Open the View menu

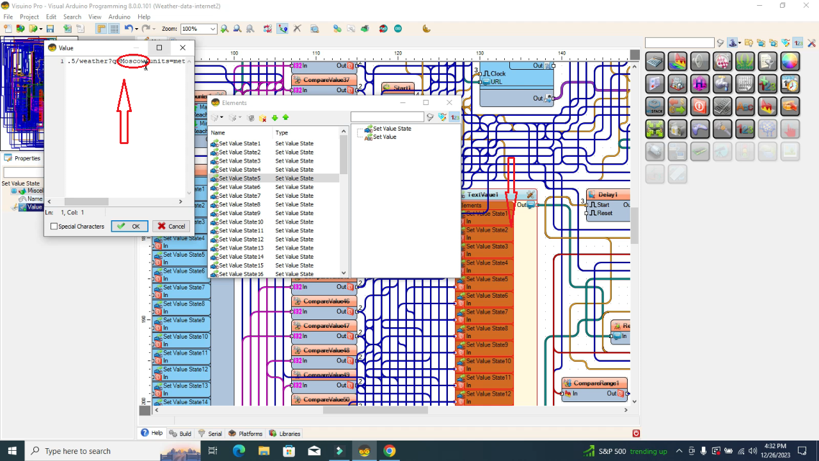95,17
